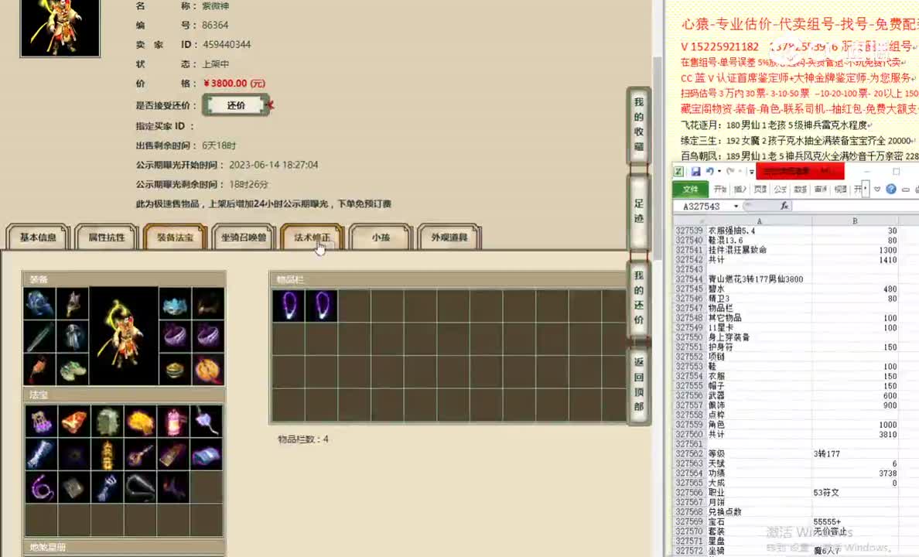Click the price ¥3800.00 text
This screenshot has width=919, height=557.
[x=234, y=84]
